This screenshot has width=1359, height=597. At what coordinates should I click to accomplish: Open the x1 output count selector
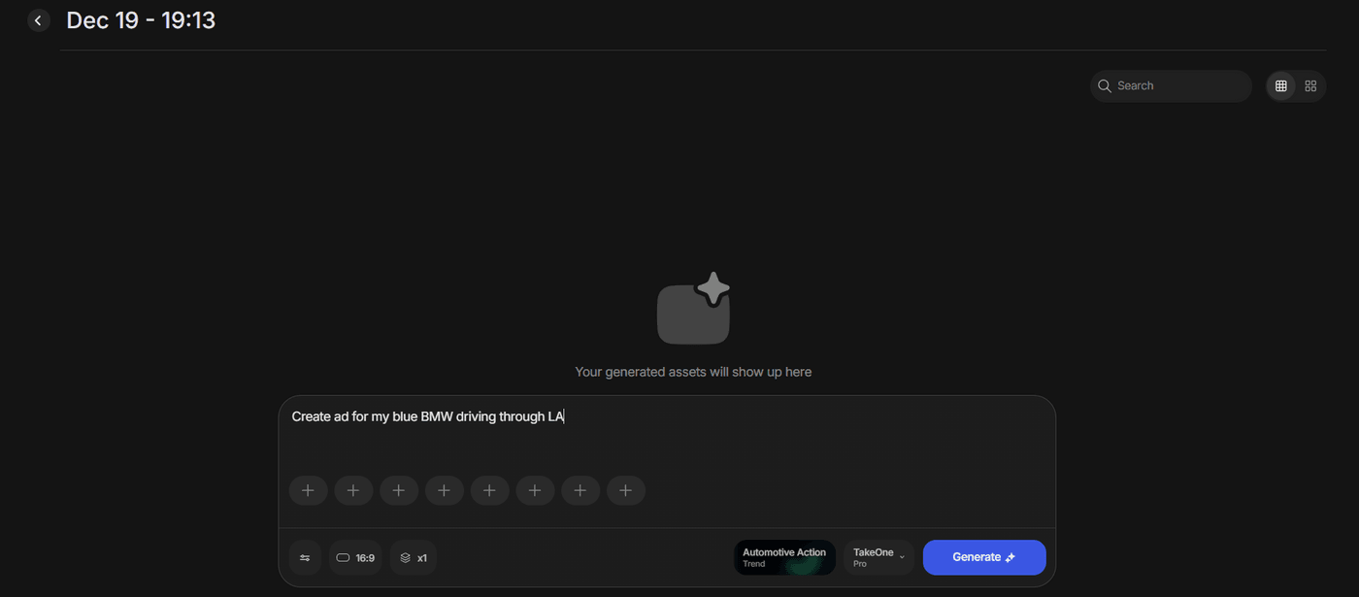click(x=414, y=558)
